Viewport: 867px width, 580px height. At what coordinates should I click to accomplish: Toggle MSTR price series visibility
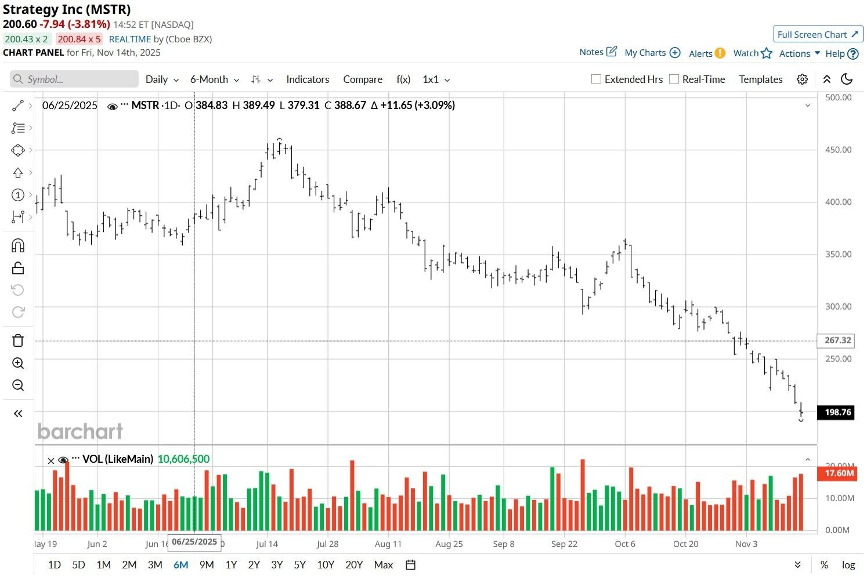click(113, 106)
